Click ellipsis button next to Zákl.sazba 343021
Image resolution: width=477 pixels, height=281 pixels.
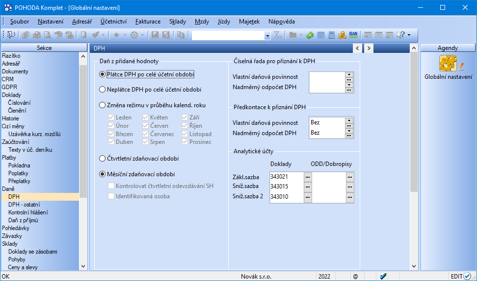coord(308,177)
